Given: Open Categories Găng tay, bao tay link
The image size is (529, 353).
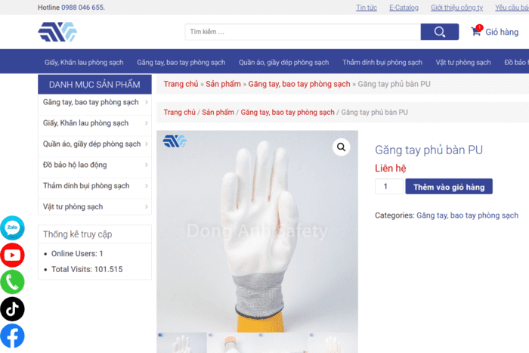Looking at the screenshot, I should (x=467, y=215).
